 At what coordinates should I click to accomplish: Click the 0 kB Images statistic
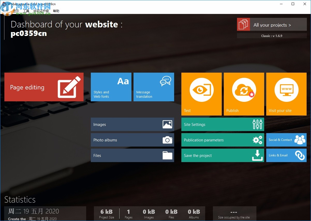[149, 214]
